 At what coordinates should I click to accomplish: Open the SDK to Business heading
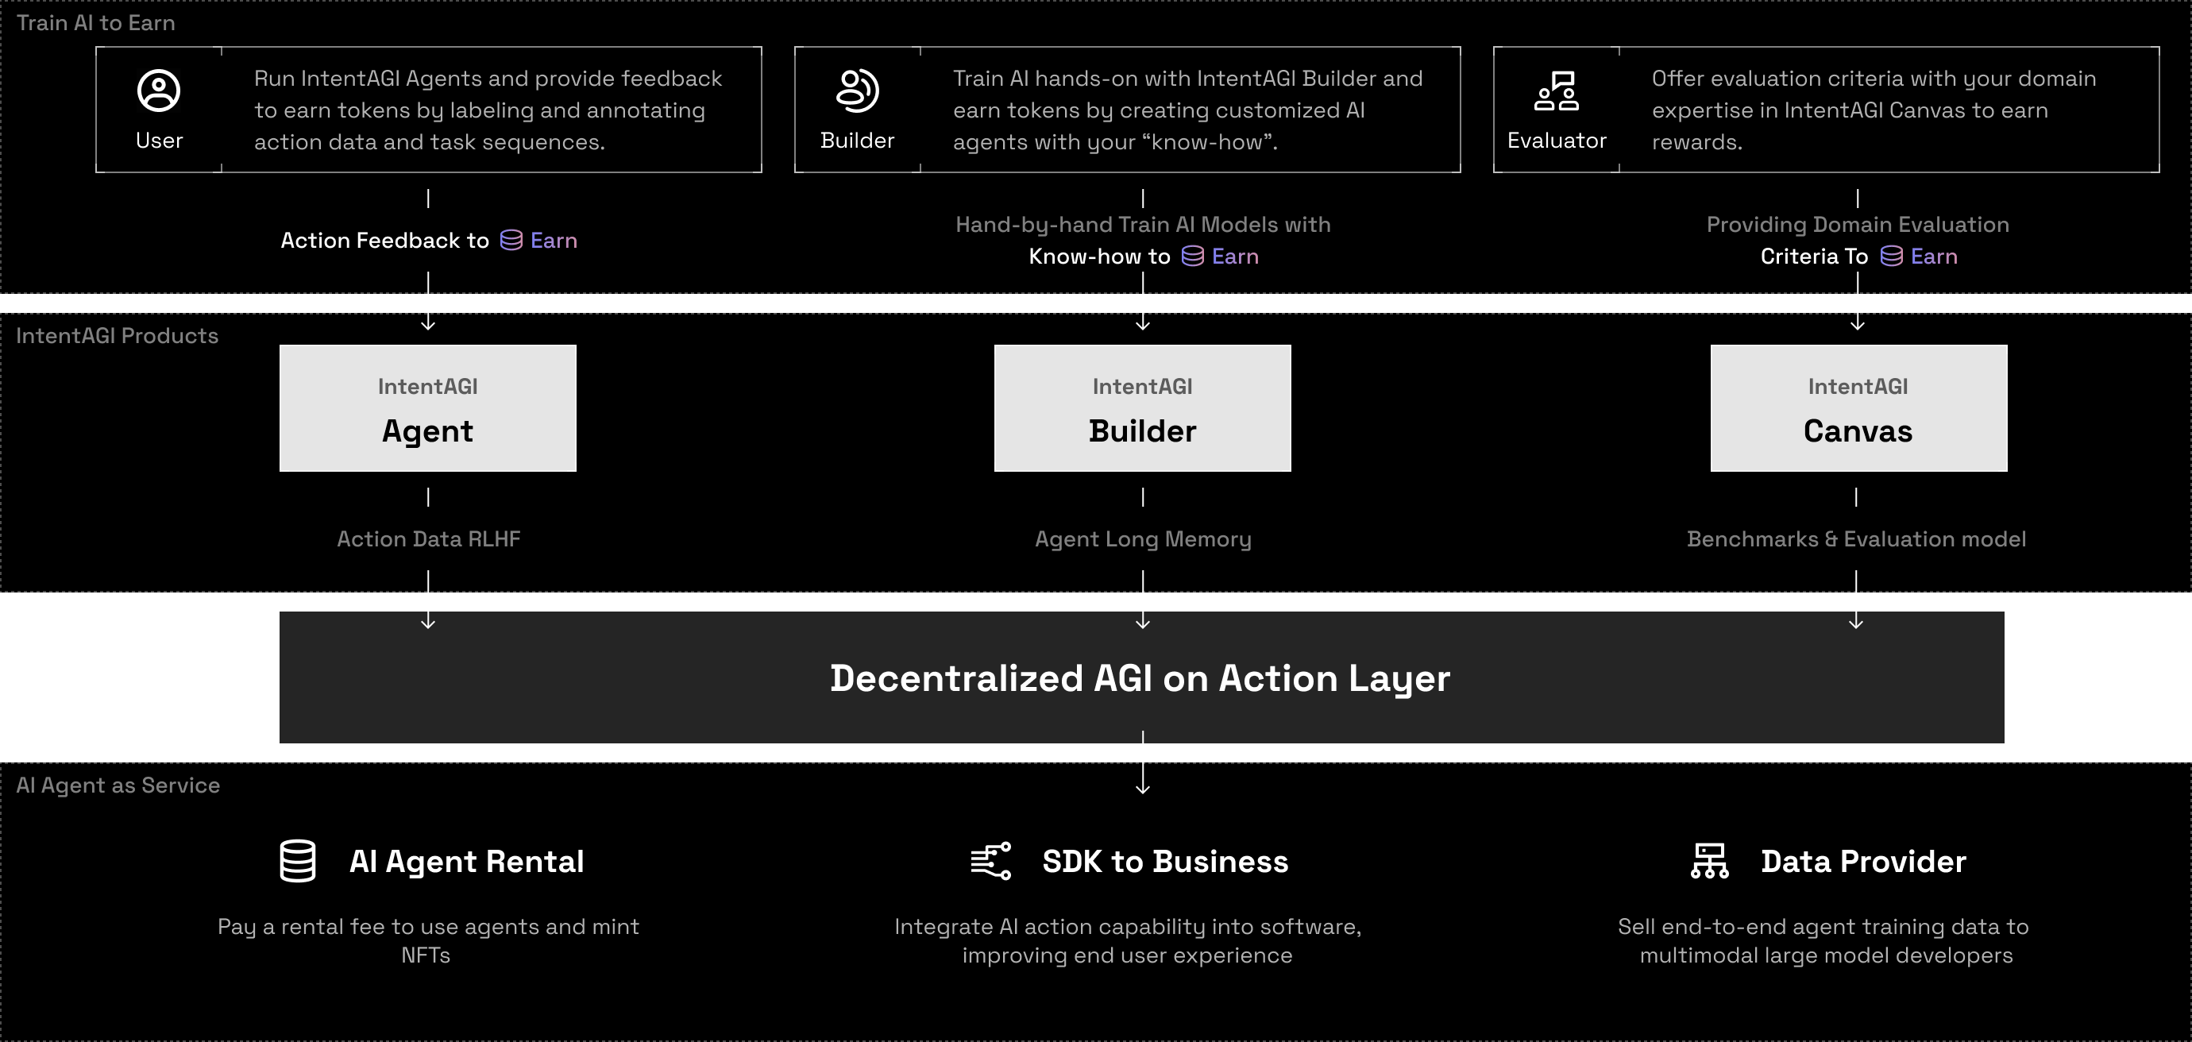coord(1165,862)
